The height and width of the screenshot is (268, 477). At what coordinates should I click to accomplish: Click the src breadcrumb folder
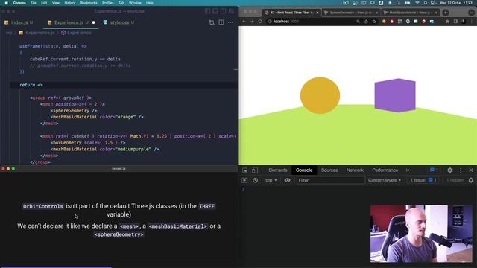tap(9, 33)
